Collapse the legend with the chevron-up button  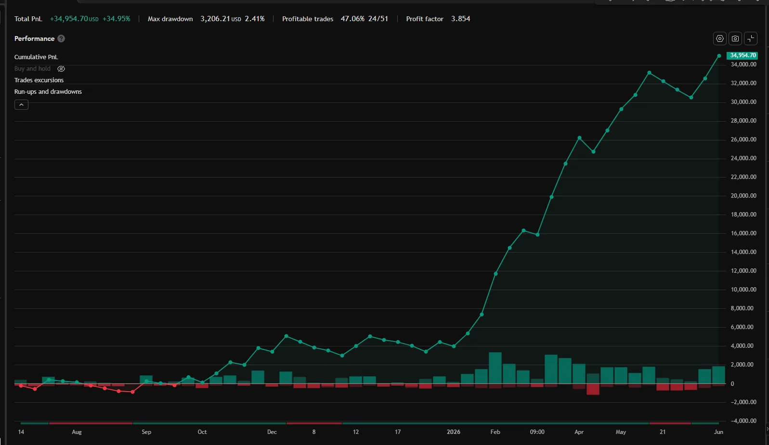[21, 104]
